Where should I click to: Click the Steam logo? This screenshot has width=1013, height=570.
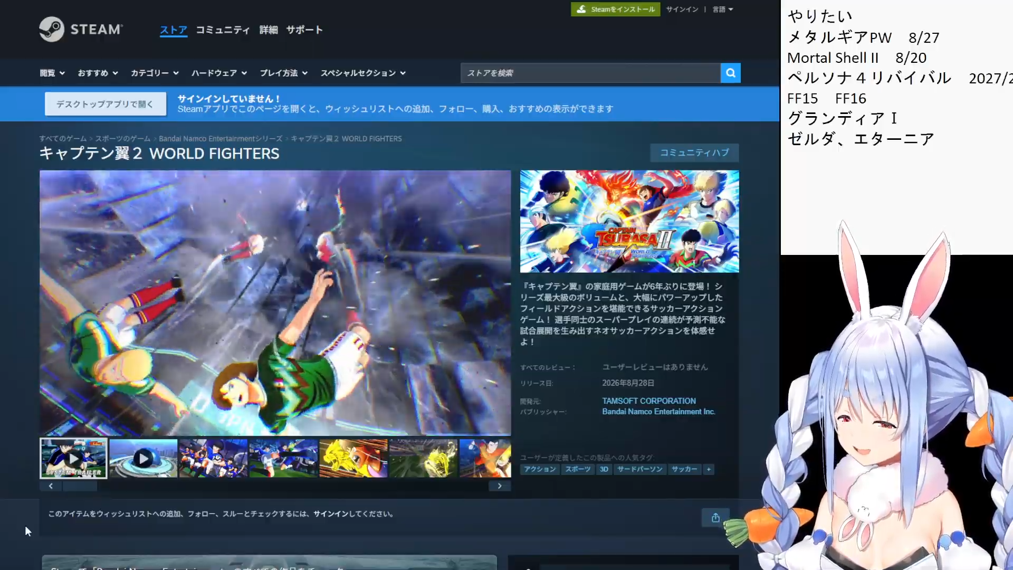81,29
